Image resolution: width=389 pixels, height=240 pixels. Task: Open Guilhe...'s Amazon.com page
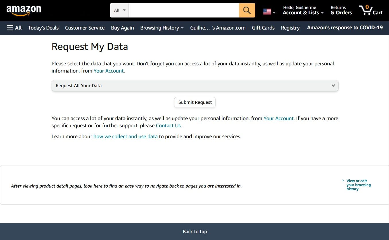click(218, 28)
